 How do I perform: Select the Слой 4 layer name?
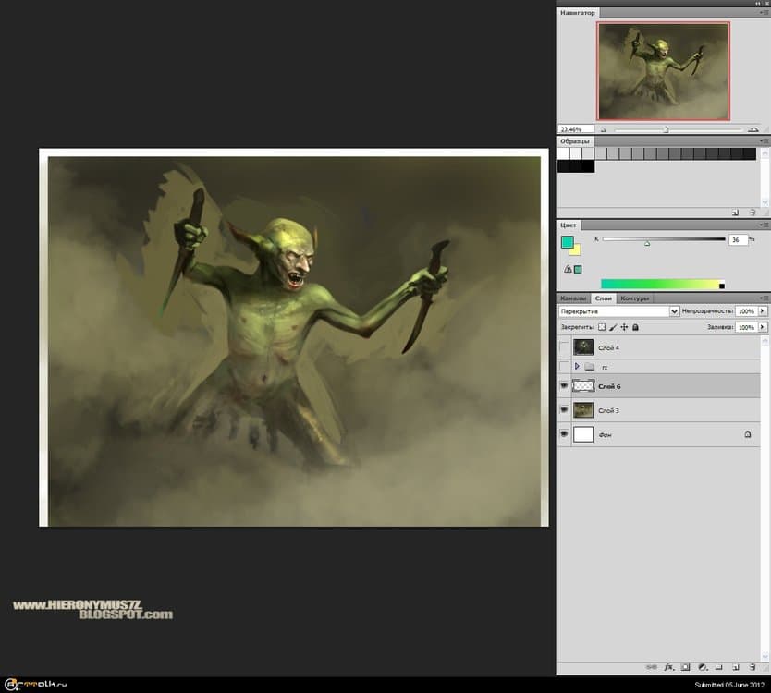(x=608, y=348)
